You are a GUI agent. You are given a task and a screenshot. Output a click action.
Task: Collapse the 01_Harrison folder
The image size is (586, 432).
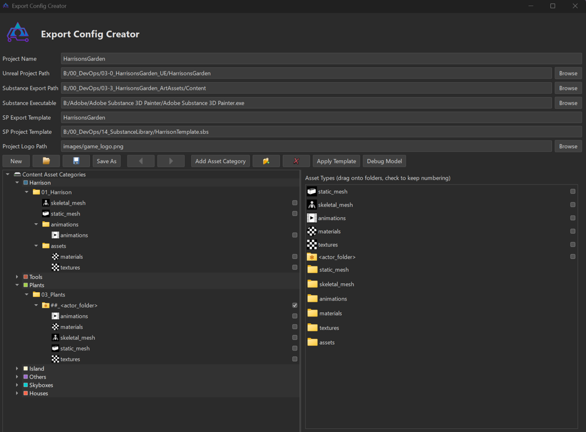(x=27, y=192)
